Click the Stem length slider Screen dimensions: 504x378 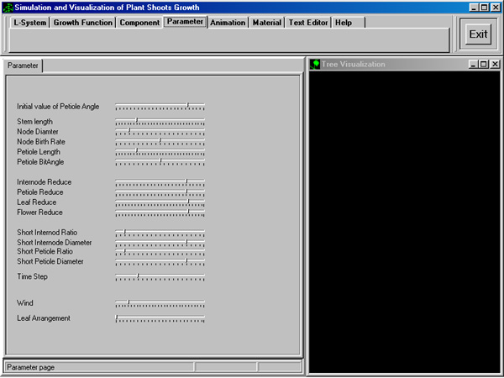point(160,122)
